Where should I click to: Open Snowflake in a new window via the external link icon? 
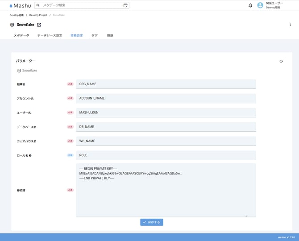(39, 25)
